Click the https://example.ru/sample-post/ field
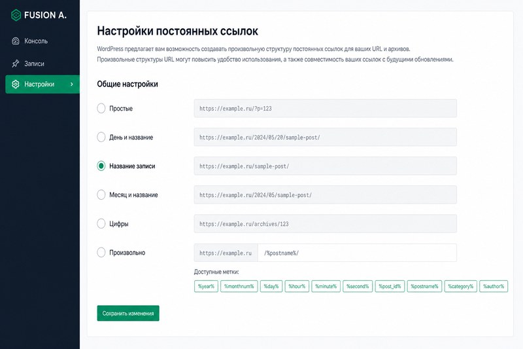This screenshot has width=523, height=349. click(325, 166)
